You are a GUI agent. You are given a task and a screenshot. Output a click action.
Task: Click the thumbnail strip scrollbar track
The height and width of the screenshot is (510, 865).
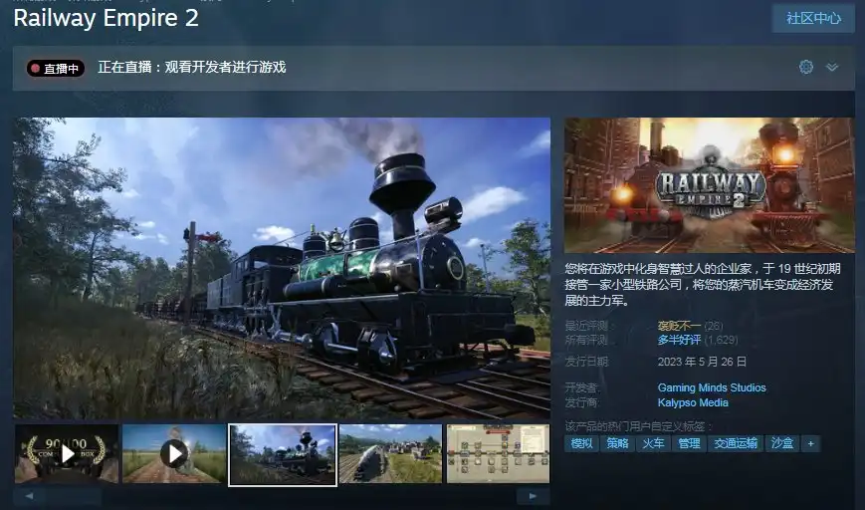tap(282, 495)
